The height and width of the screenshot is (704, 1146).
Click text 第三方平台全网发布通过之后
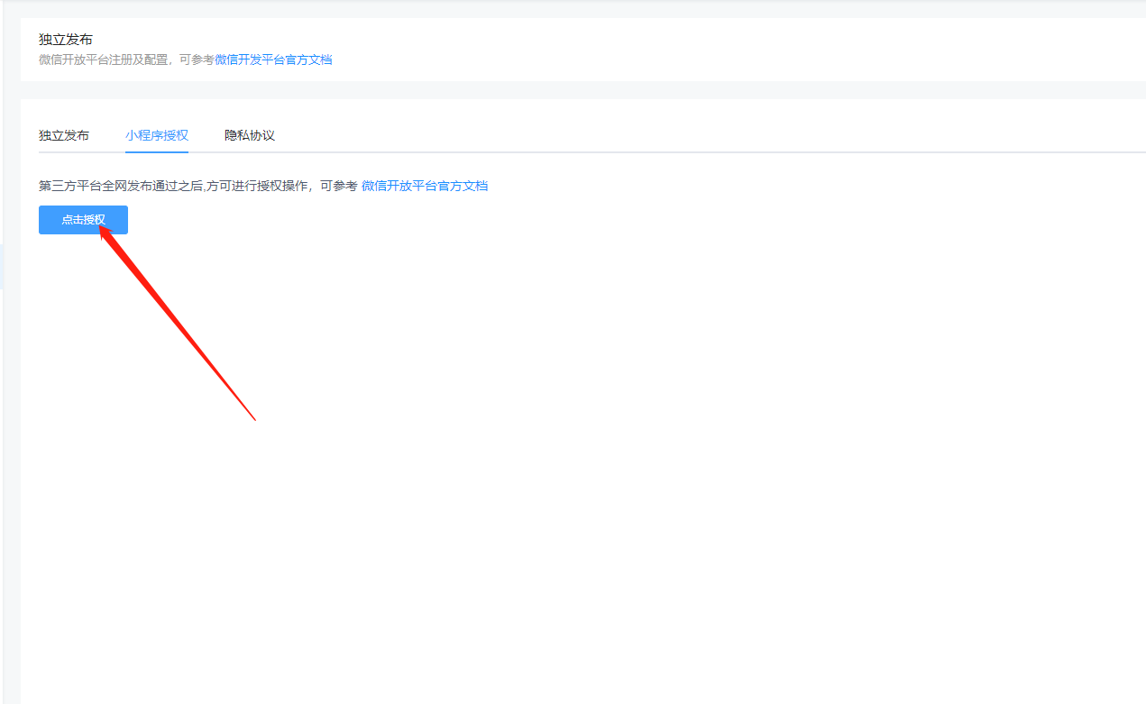point(121,186)
